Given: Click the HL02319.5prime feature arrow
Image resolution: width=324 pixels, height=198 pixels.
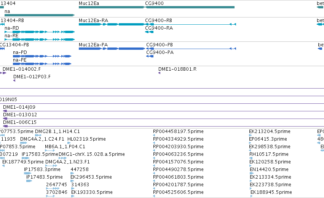Looking at the screenshot, I should coord(69,143).
